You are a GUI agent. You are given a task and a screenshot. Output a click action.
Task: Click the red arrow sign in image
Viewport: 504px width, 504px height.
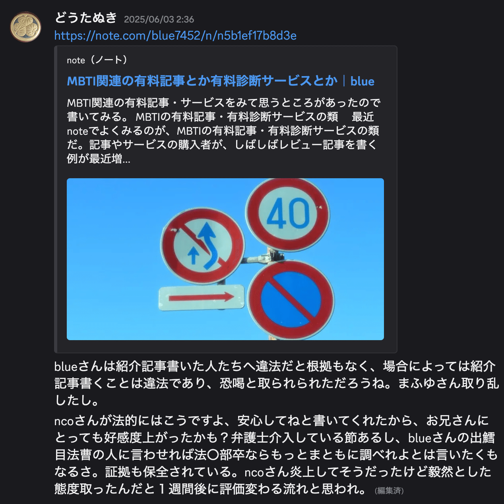point(202,297)
